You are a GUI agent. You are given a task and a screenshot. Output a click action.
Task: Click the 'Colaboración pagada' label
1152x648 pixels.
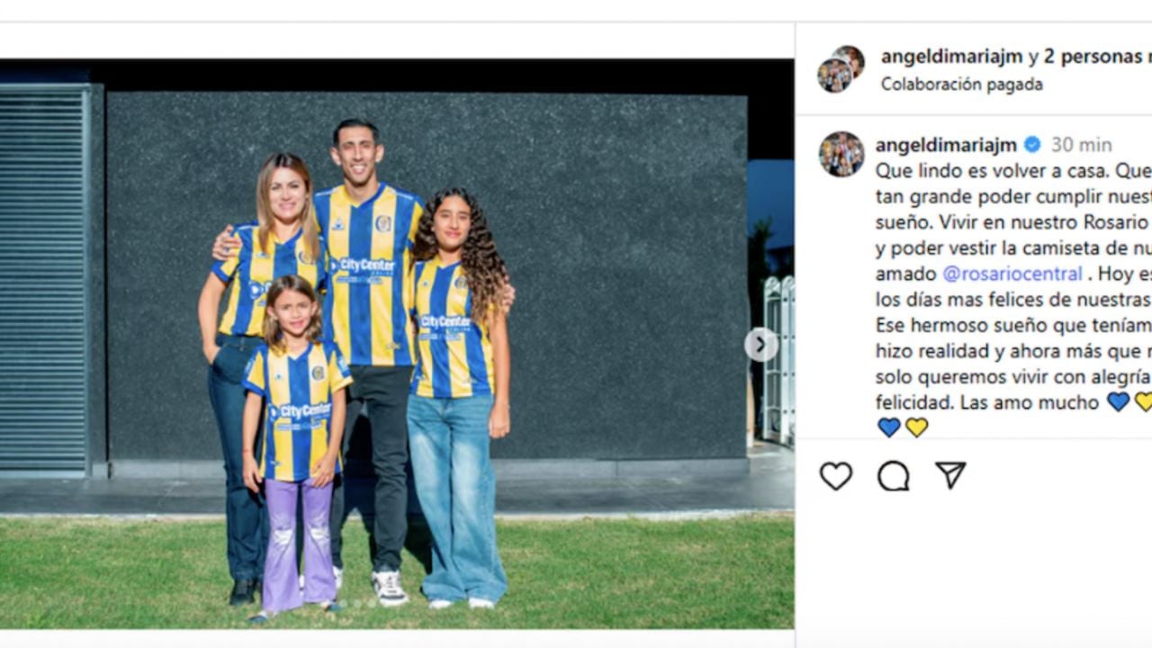point(961,85)
